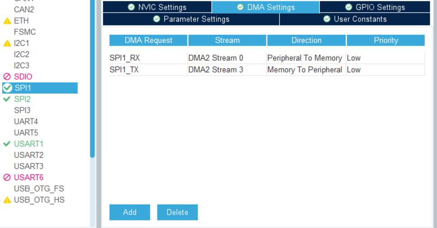Click the USART6 pink disabled icon
This screenshot has width=437, height=228.
(x=7, y=177)
